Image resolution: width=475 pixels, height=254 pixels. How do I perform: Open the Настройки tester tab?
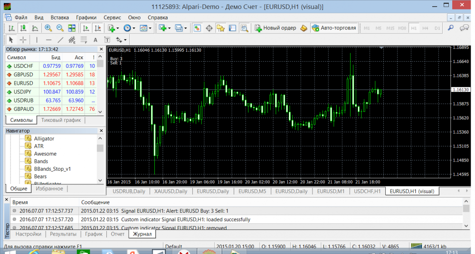tap(28, 234)
